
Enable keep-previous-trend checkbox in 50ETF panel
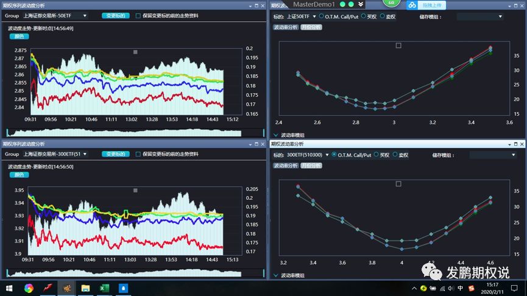point(138,16)
